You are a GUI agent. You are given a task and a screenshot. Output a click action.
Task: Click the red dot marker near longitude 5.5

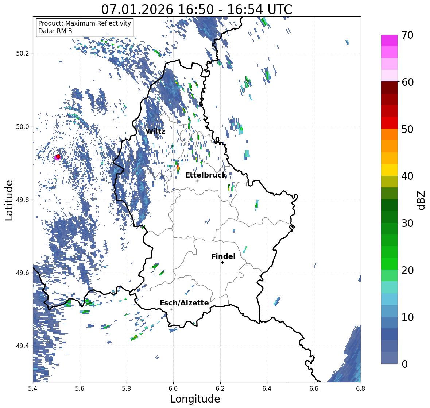point(58,156)
